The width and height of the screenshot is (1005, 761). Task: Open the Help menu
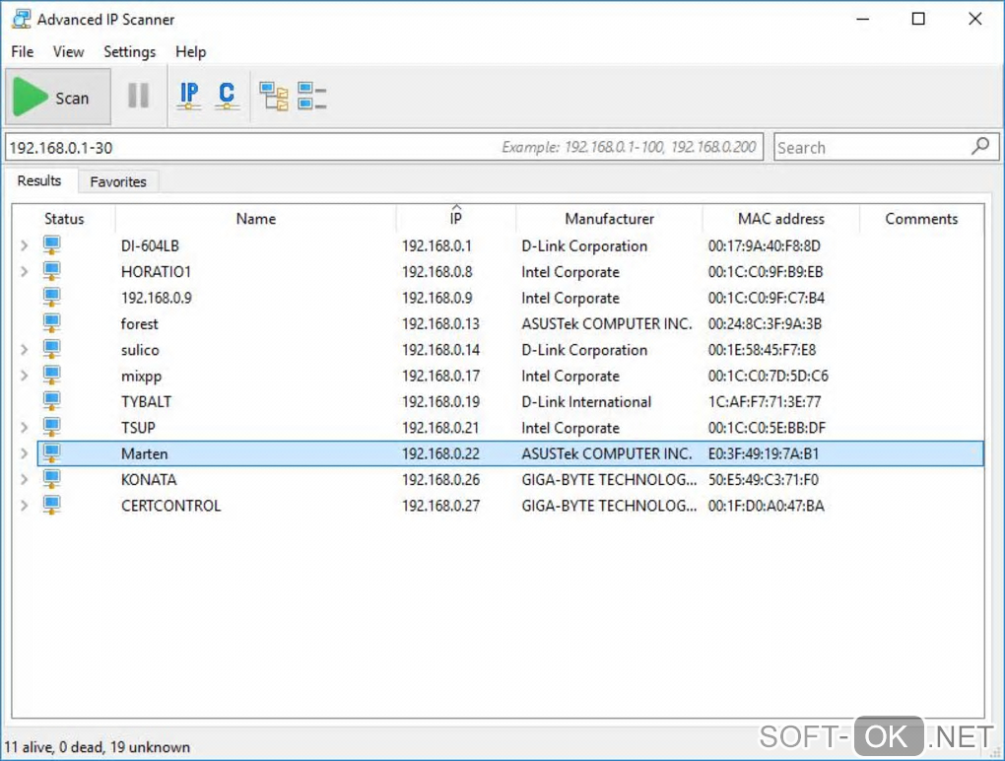191,52
